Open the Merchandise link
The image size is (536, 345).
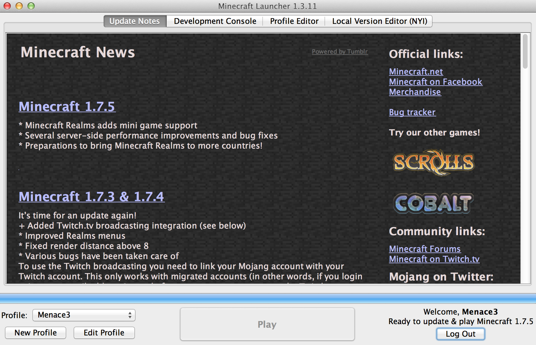pos(415,92)
